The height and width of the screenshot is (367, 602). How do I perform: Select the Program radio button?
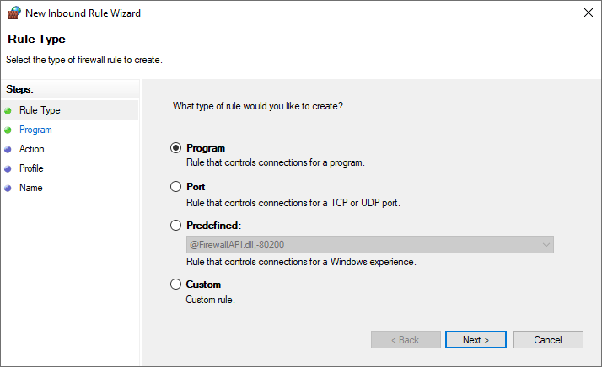pos(176,148)
